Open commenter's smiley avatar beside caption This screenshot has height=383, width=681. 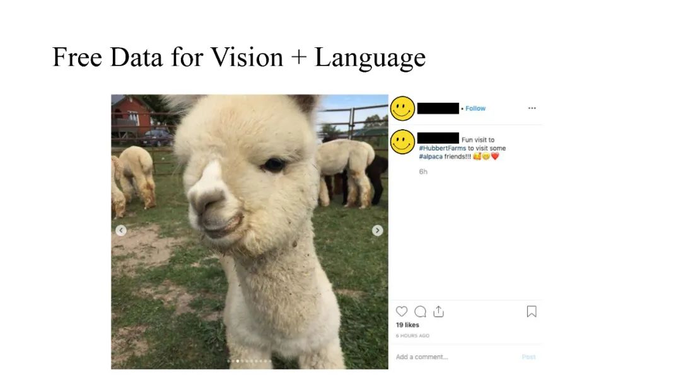402,142
